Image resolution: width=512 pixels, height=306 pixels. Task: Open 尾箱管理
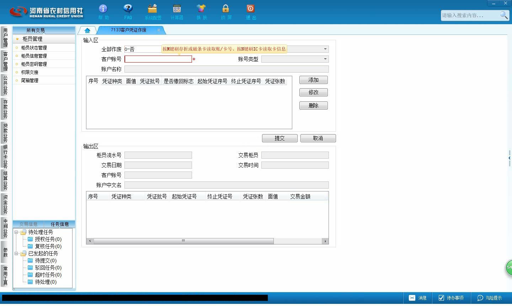pos(30,80)
